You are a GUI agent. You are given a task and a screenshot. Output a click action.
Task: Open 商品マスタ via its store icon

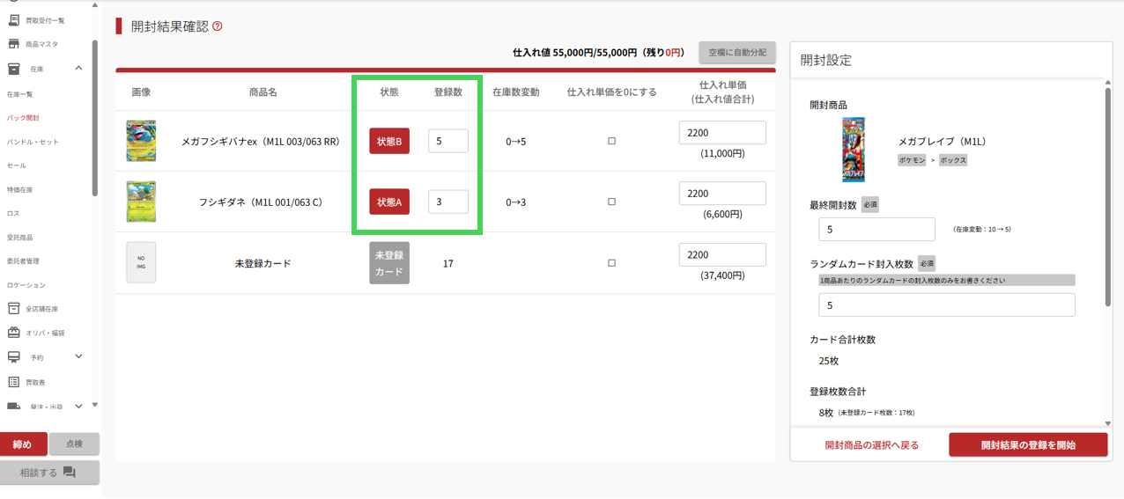(13, 44)
